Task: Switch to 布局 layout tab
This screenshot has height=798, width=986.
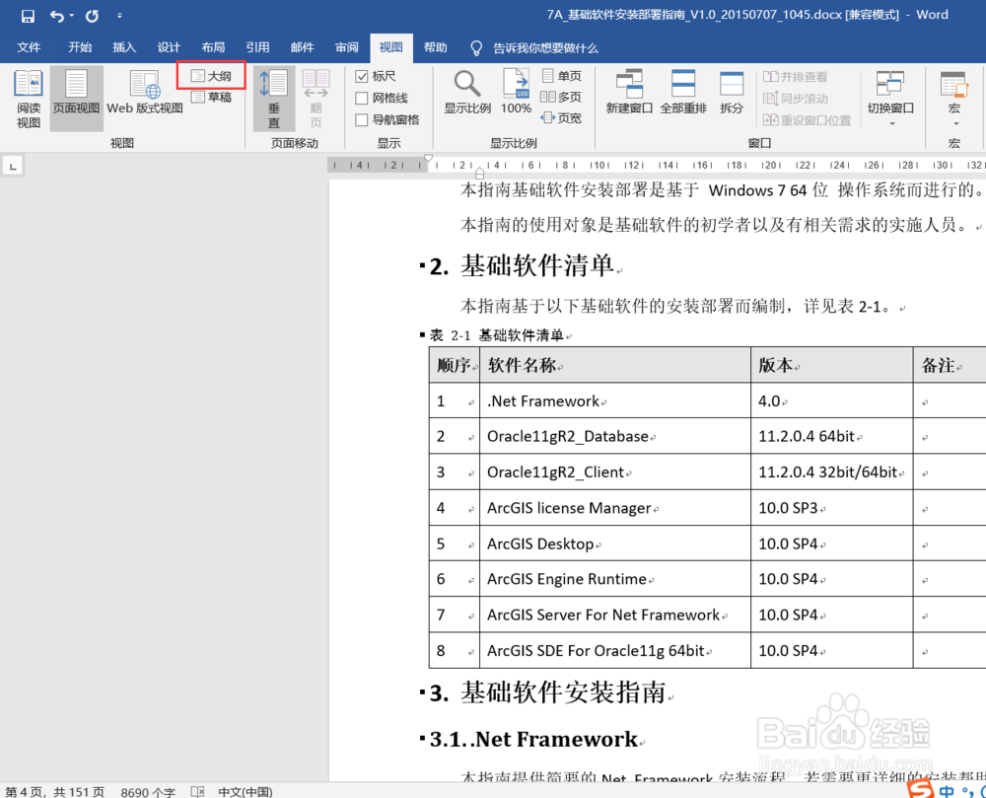Action: coord(213,47)
